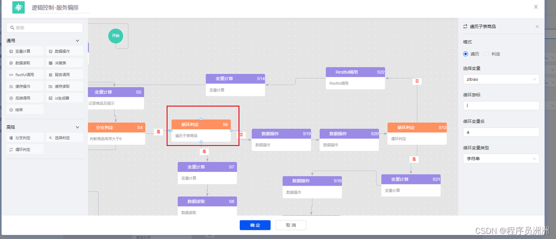Open the 循环变量类型 dropdown showing 字符串
This screenshot has width=556, height=239.
tap(501, 159)
